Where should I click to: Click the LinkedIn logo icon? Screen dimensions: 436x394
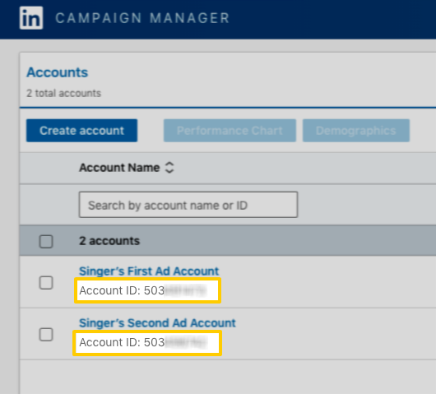click(31, 18)
